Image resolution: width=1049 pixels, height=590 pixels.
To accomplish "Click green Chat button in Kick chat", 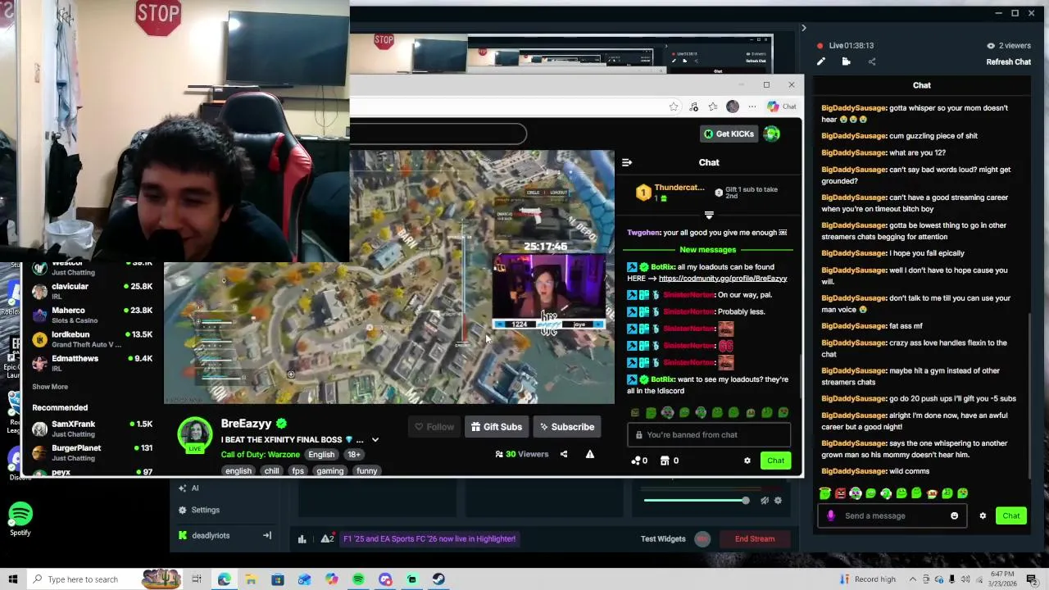I will (775, 461).
